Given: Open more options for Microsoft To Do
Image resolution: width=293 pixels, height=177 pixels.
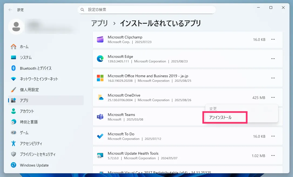Looking at the screenshot, I should coord(273,136).
